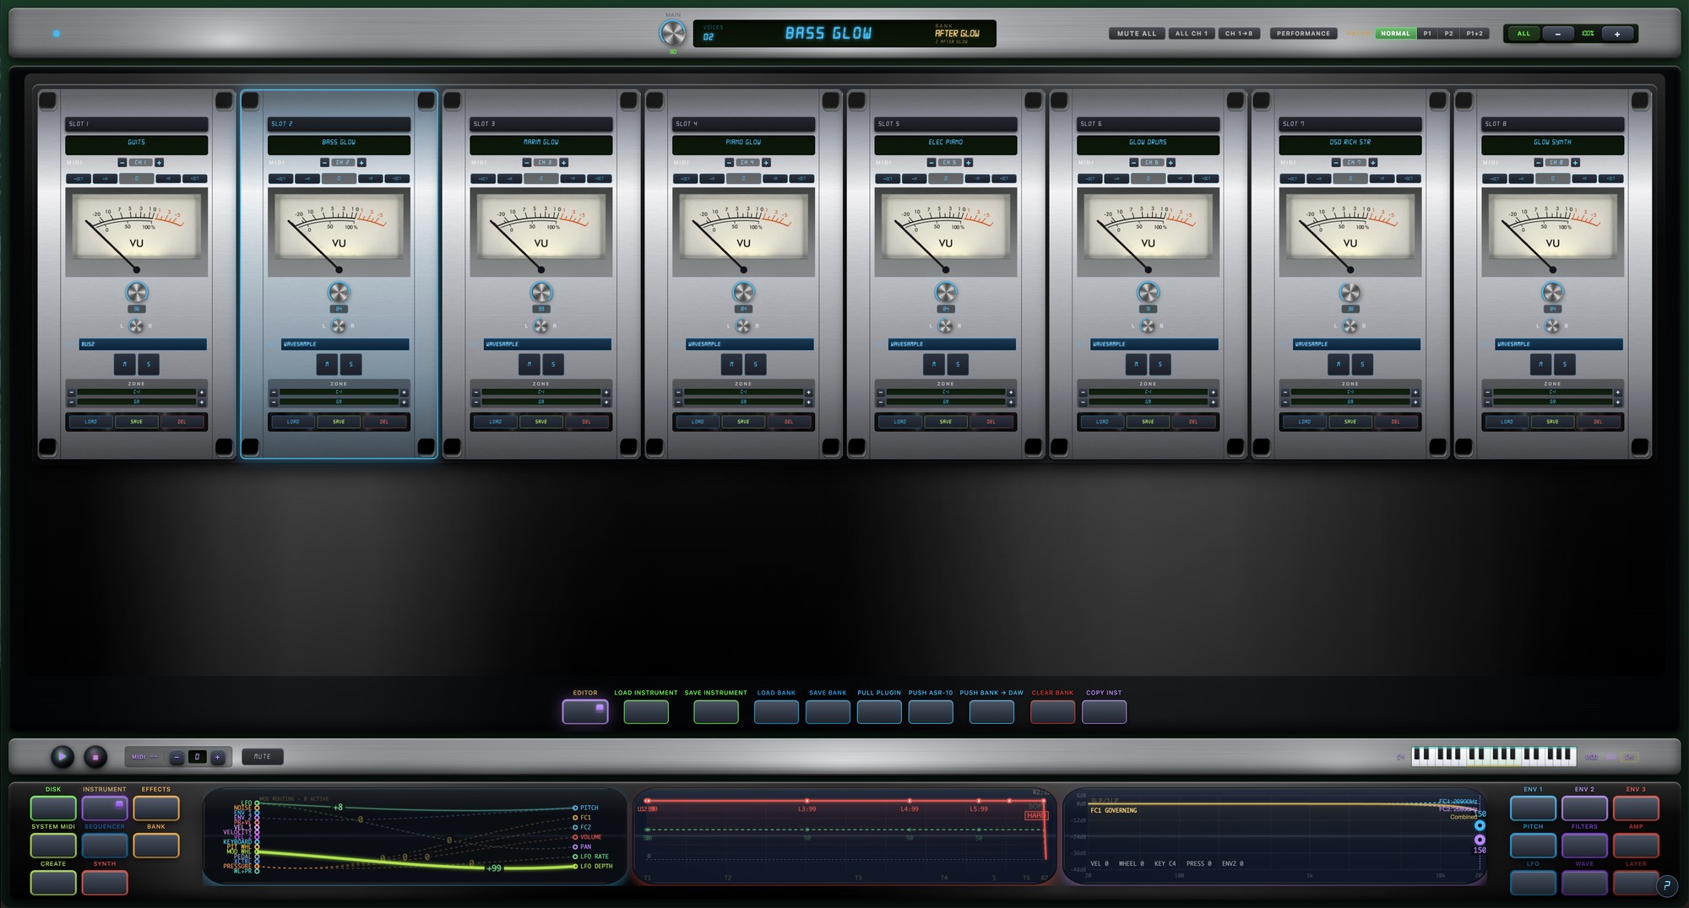The width and height of the screenshot is (1689, 908).
Task: Click the ALL CH 1 button
Action: pos(1192,34)
